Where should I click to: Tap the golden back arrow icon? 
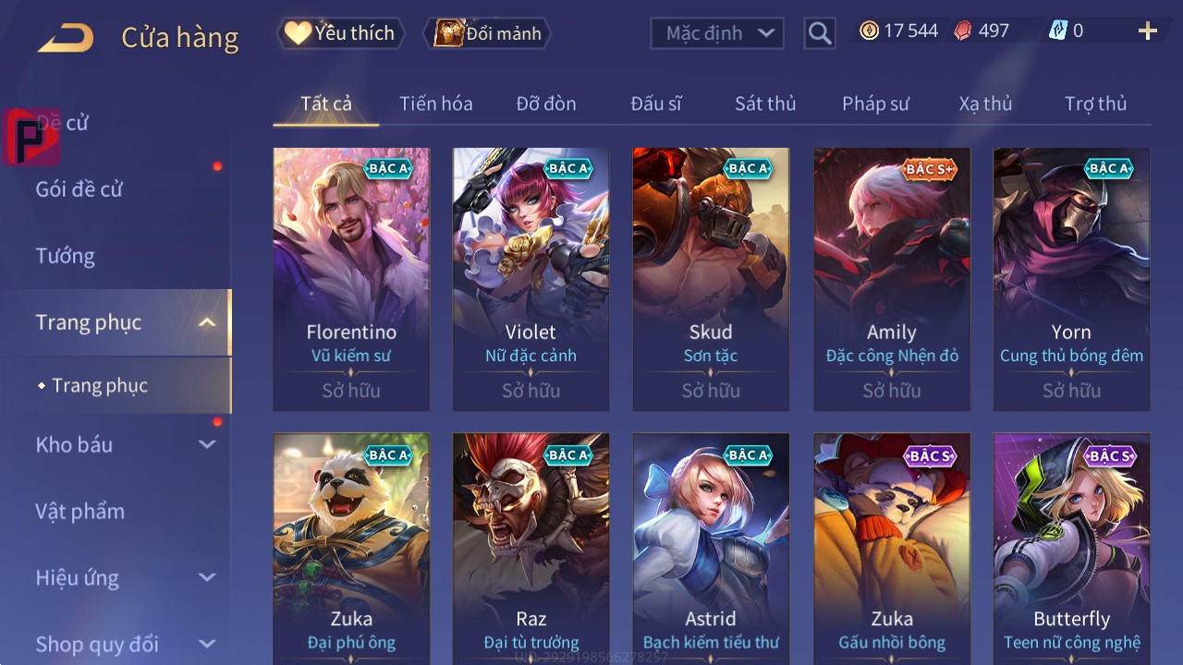click(66, 38)
